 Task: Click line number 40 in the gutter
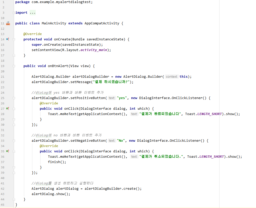(3, 178)
